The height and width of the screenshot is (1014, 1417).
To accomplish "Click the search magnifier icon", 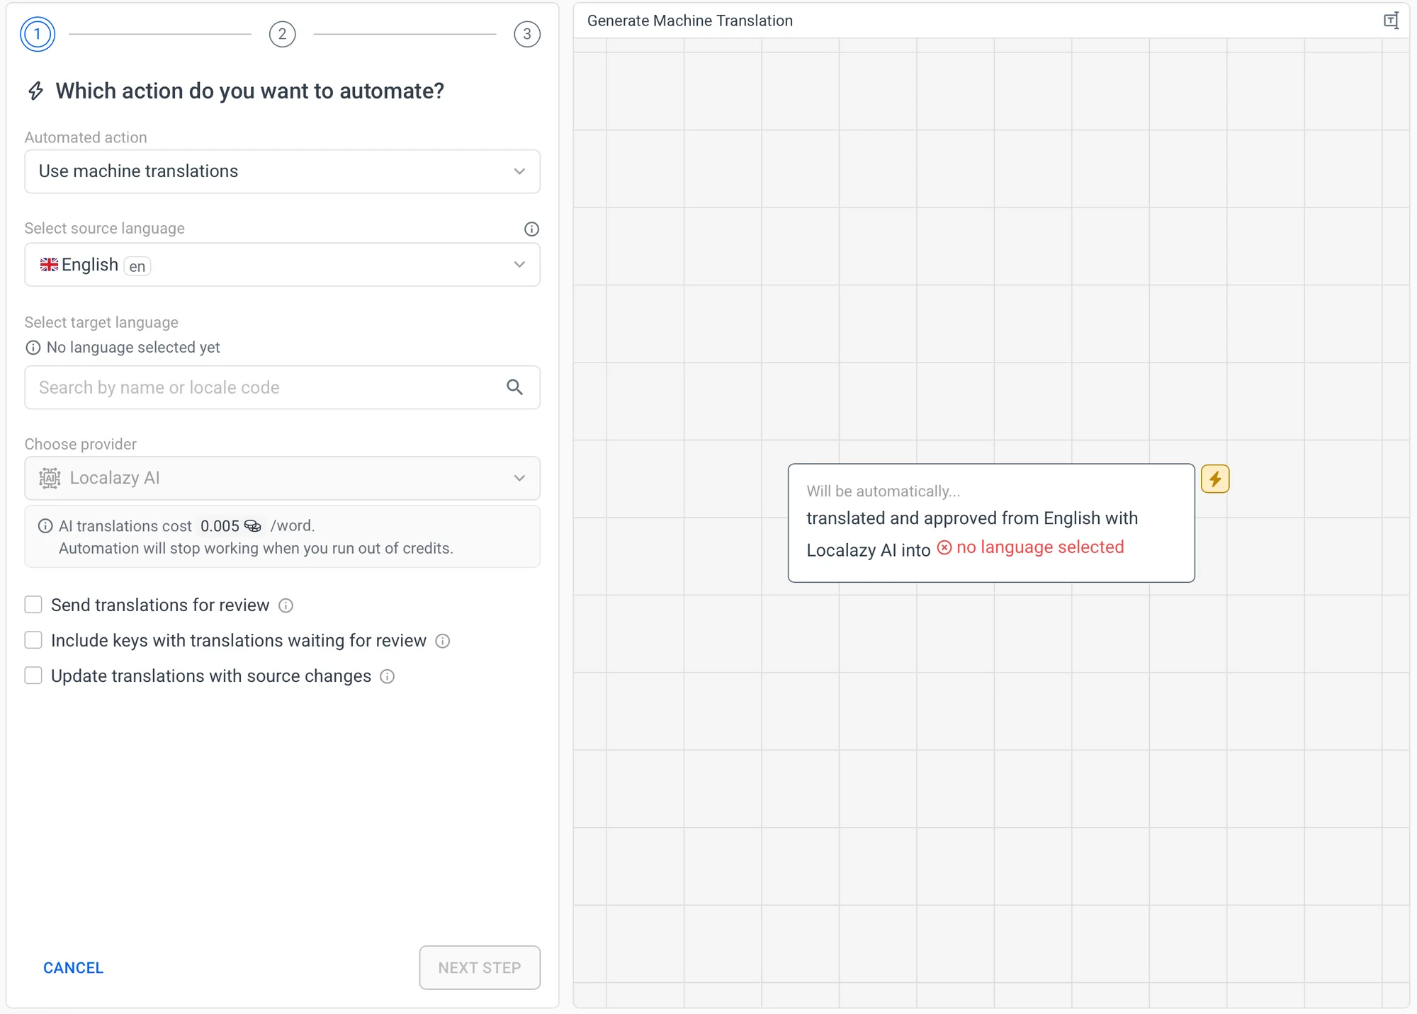I will 515,387.
